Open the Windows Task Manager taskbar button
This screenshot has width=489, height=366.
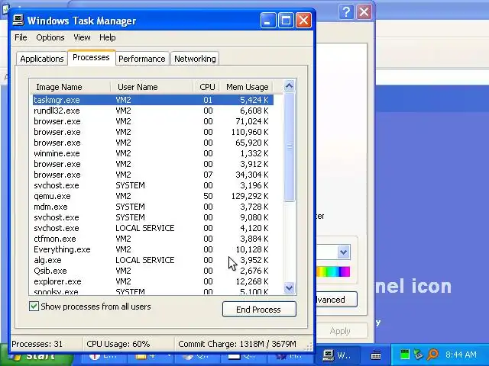click(338, 355)
